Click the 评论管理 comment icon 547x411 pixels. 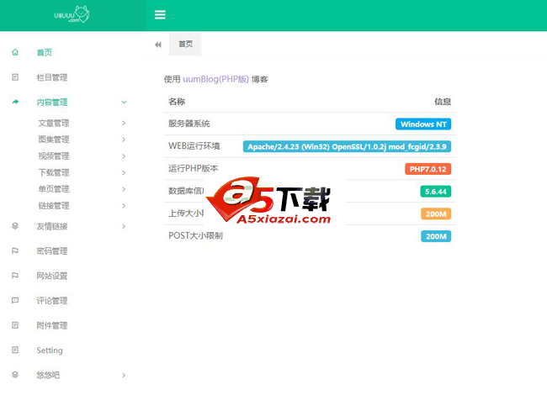click(x=15, y=300)
